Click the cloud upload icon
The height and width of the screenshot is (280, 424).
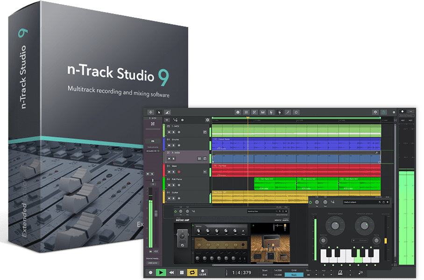click(x=375, y=112)
